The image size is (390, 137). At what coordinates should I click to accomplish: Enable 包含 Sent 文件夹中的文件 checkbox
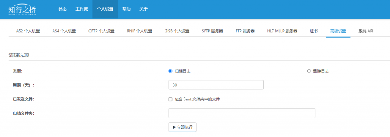click(170, 99)
